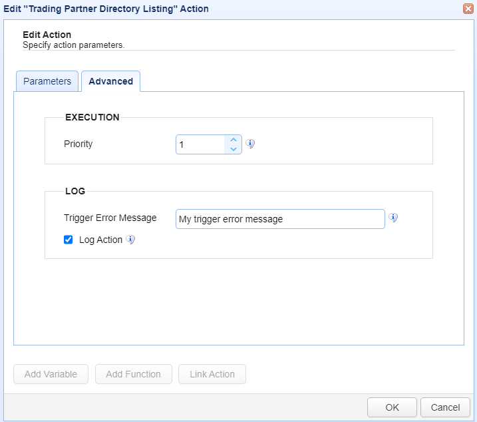The image size is (477, 422).
Task: Open the info tooltip beside Log Action
Action: [x=130, y=240]
